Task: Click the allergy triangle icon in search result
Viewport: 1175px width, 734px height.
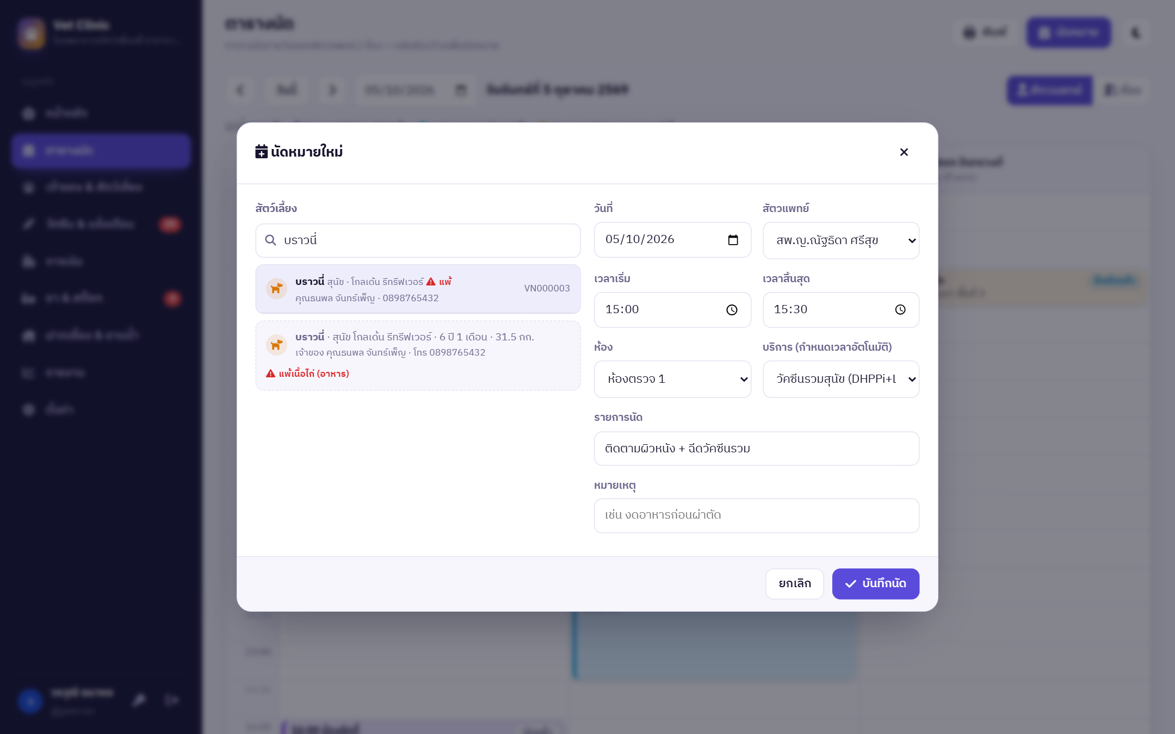Action: (431, 282)
